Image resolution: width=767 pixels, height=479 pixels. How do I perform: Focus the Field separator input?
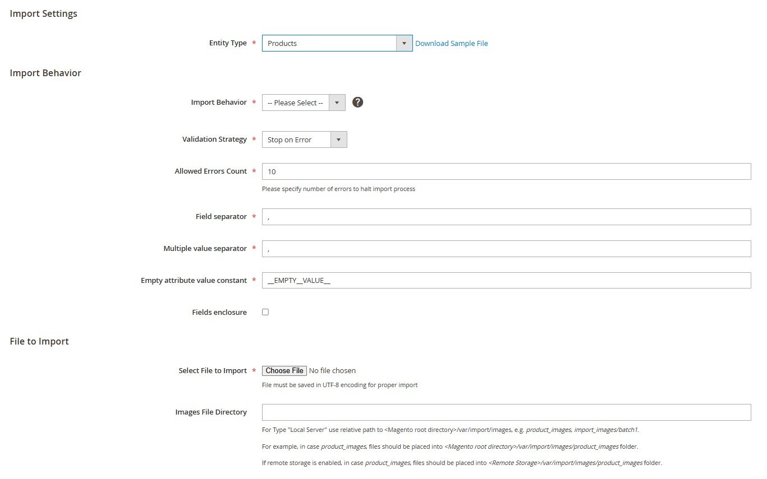506,217
